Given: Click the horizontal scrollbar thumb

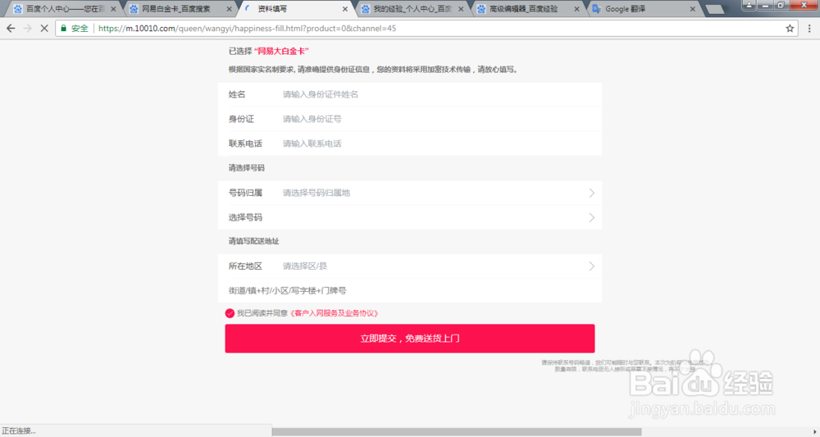Looking at the screenshot, I should tap(457, 432).
